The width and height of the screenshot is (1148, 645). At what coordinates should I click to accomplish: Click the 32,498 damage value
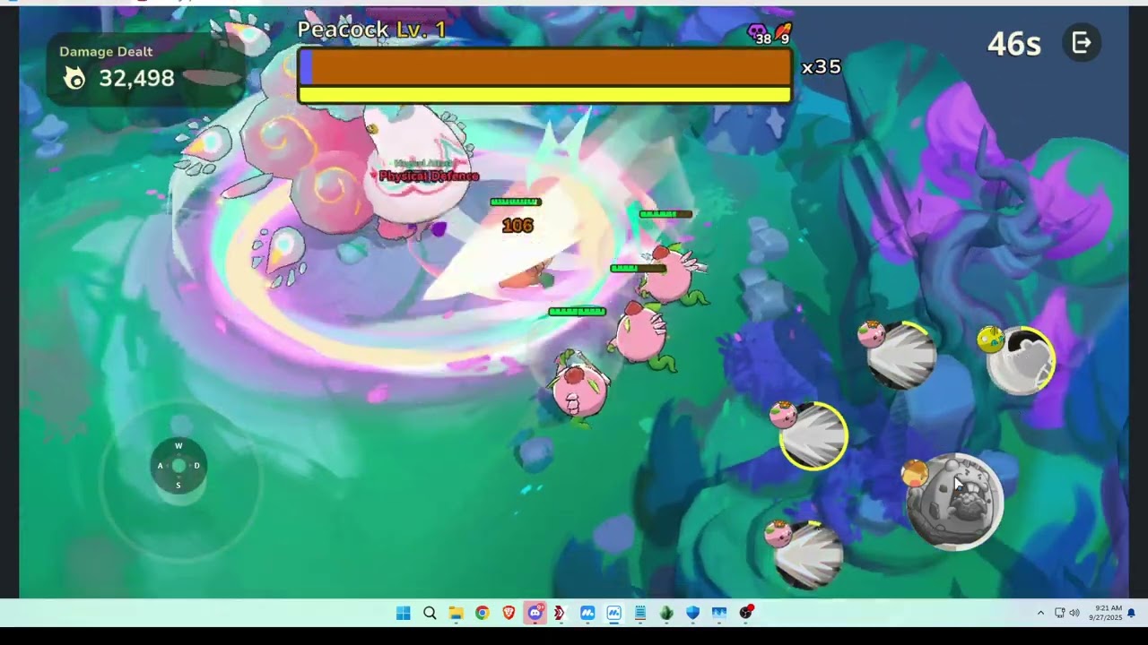click(136, 79)
